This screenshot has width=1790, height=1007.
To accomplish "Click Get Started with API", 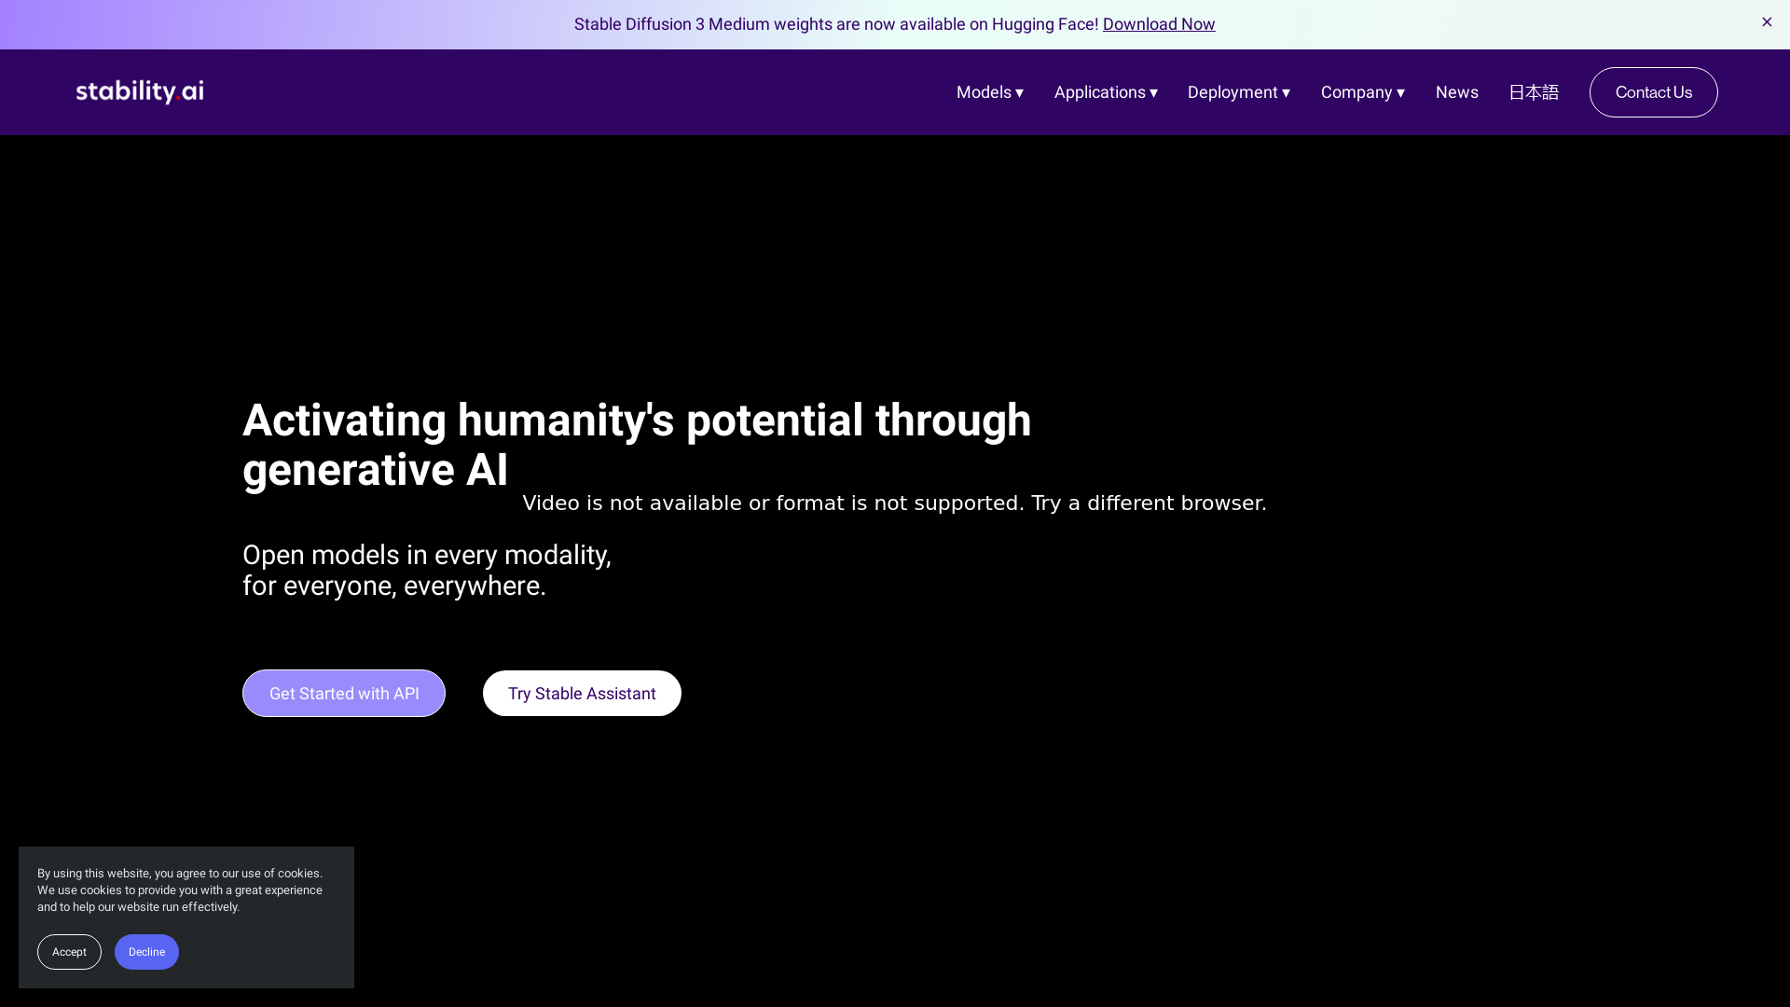I will point(343,693).
